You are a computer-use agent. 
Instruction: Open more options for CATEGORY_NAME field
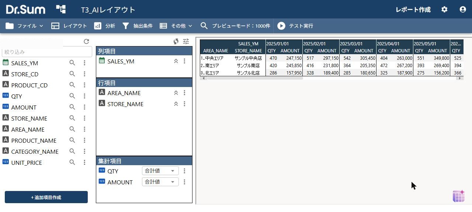(84, 152)
